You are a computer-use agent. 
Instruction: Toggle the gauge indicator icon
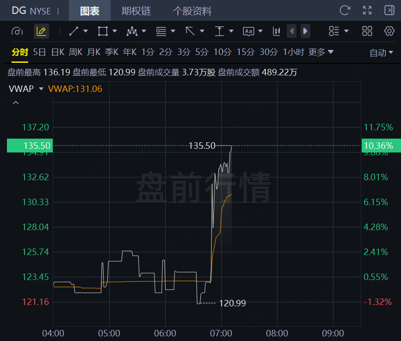click(x=17, y=31)
